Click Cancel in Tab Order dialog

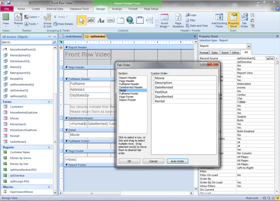[153, 161]
